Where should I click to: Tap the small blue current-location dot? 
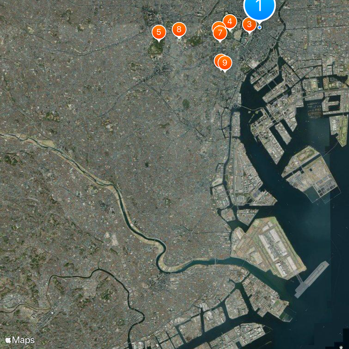point(260,27)
